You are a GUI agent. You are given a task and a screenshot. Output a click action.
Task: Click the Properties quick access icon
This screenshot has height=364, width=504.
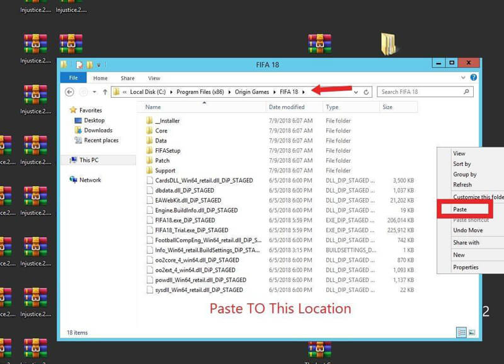(x=79, y=65)
